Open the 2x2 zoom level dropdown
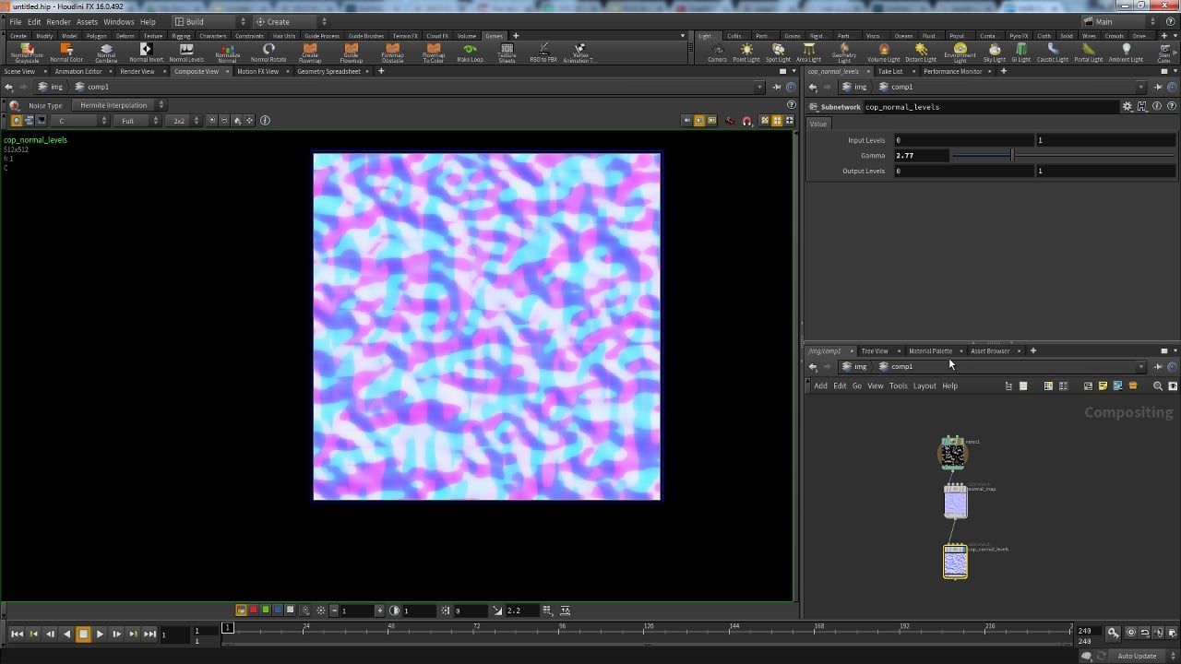 pyautogui.click(x=181, y=120)
